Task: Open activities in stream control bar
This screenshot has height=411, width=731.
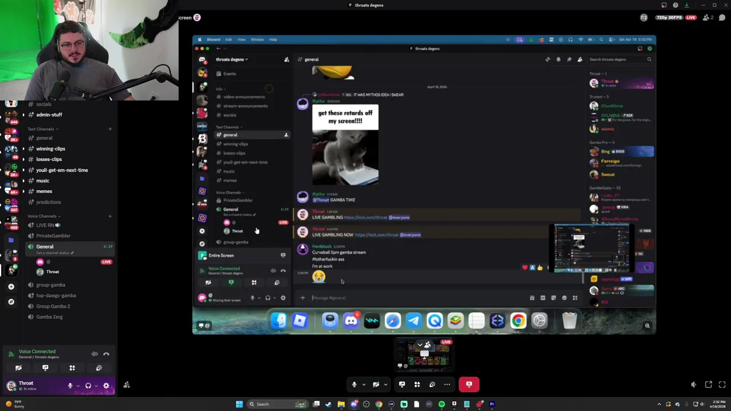Action: [x=417, y=385]
